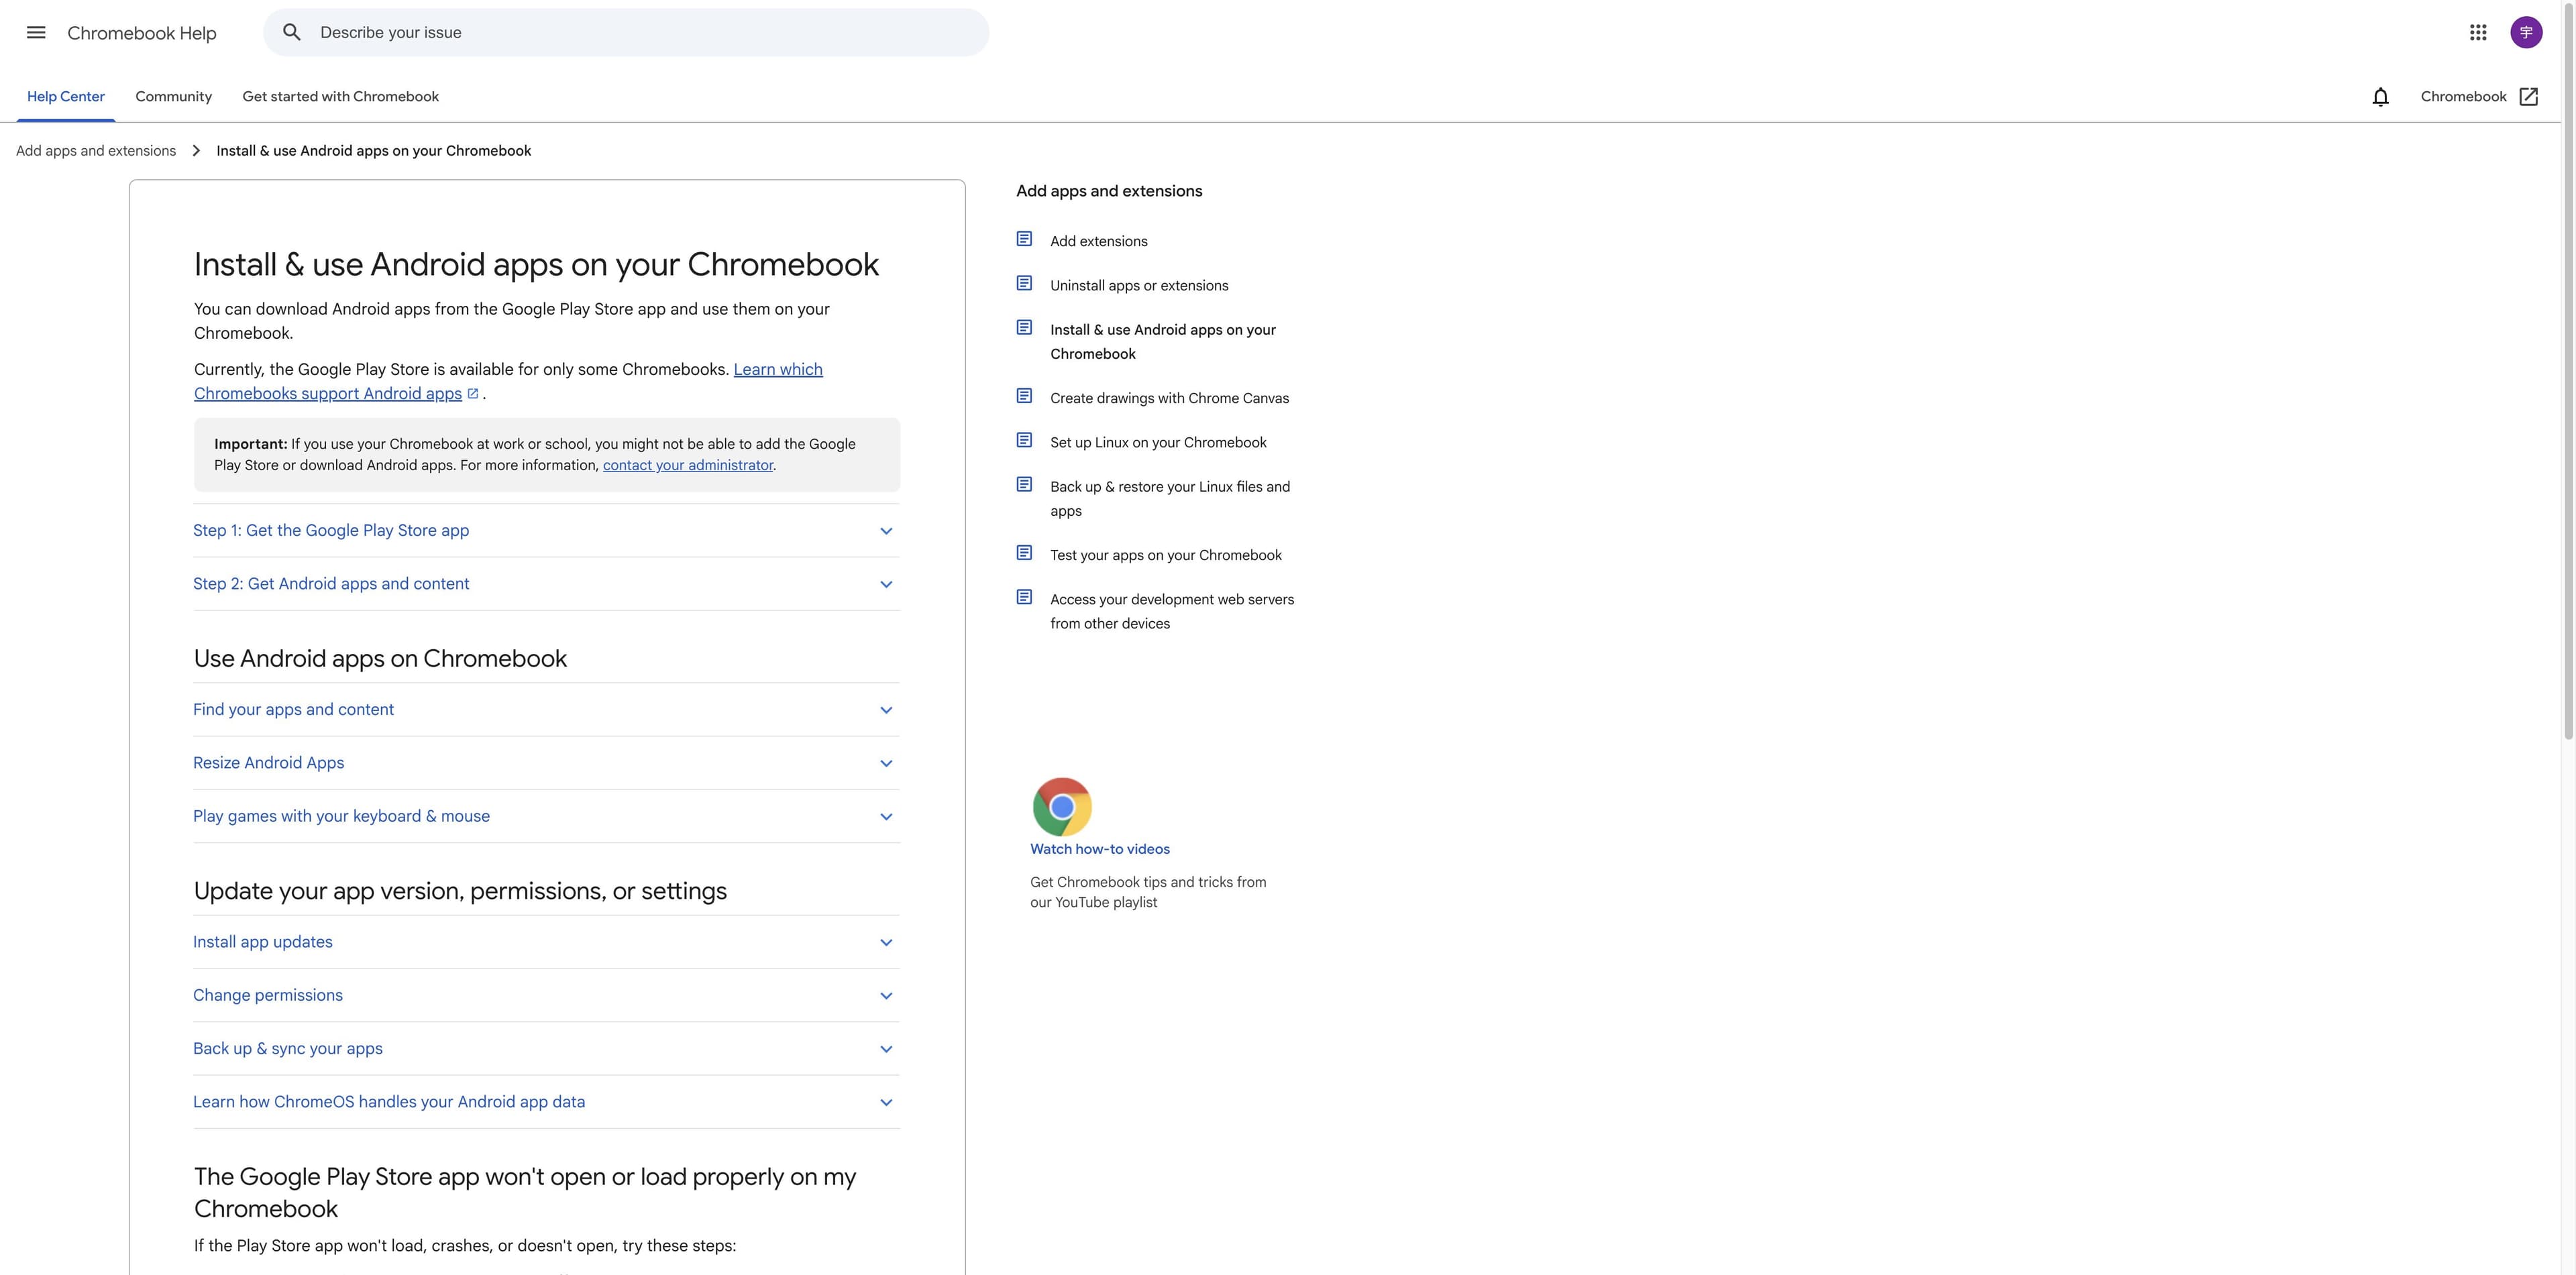Expand Install app updates section chevron
2576x1275 pixels.
pyautogui.click(x=886, y=942)
